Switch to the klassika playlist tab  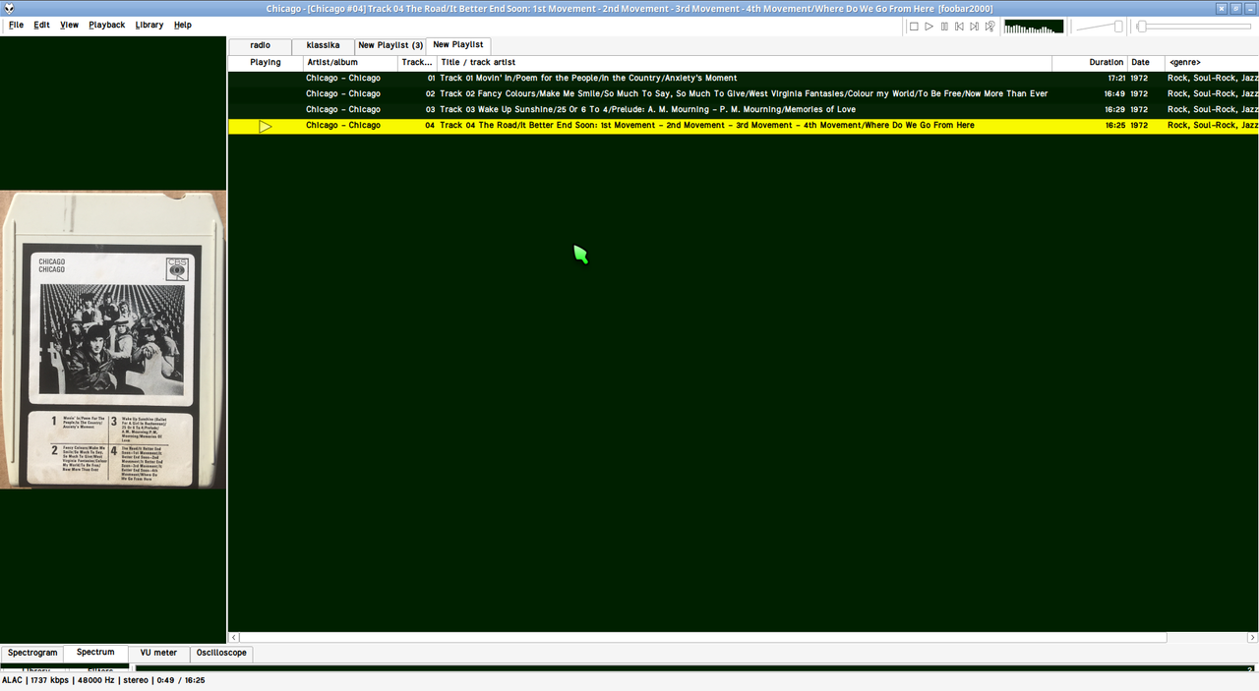tap(324, 46)
